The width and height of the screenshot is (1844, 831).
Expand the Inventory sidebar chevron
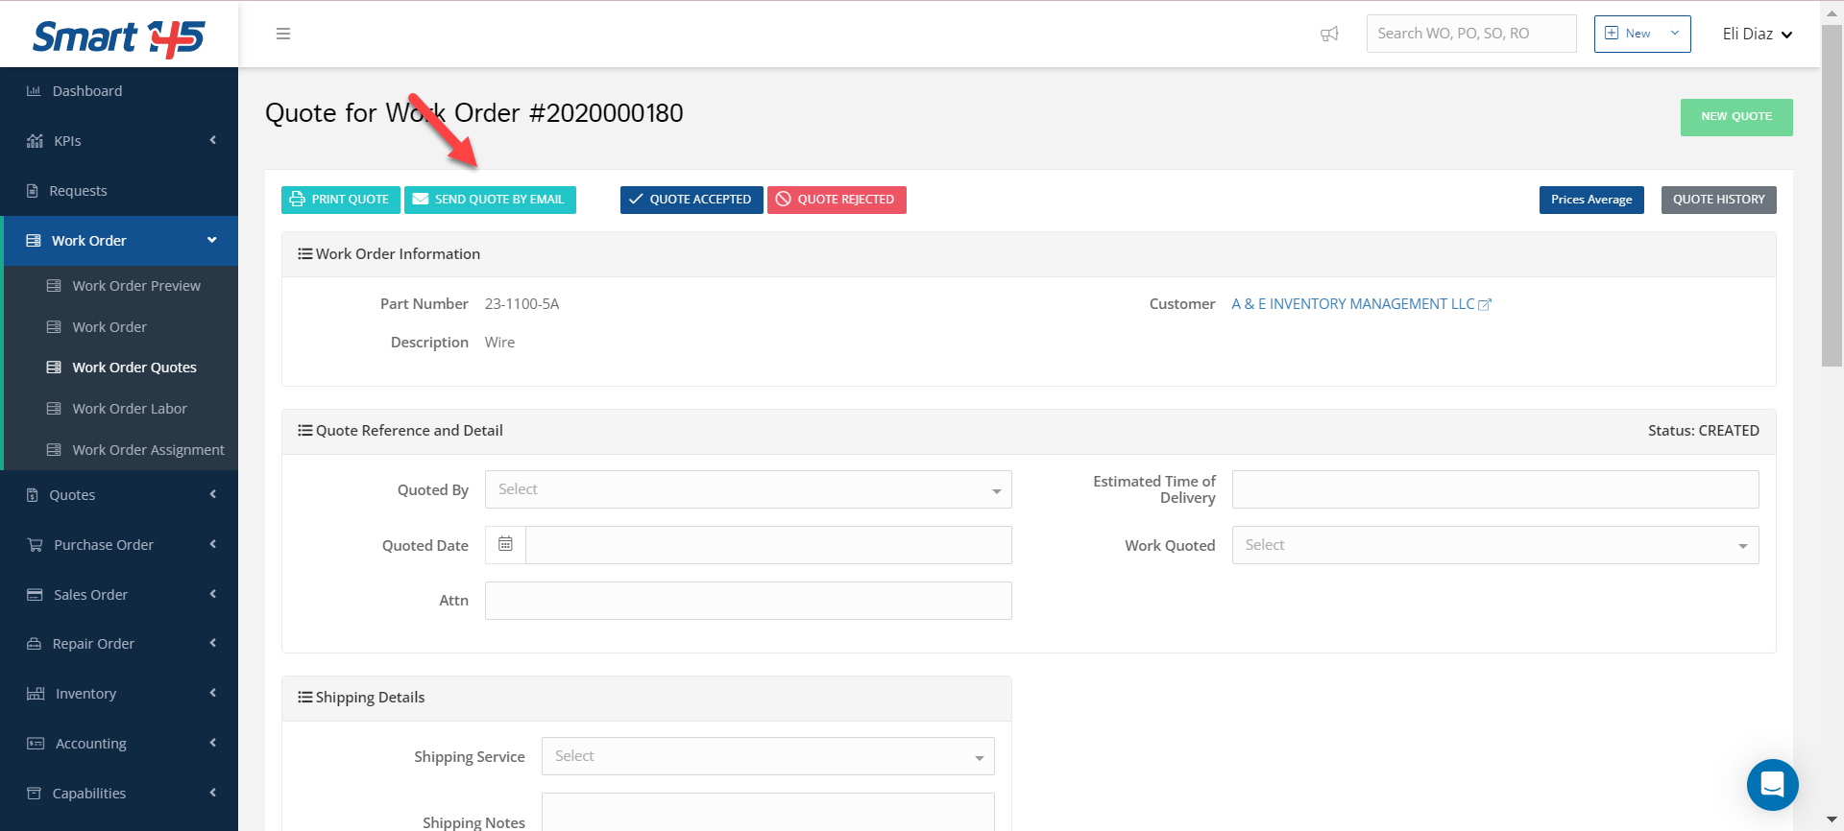pos(213,693)
